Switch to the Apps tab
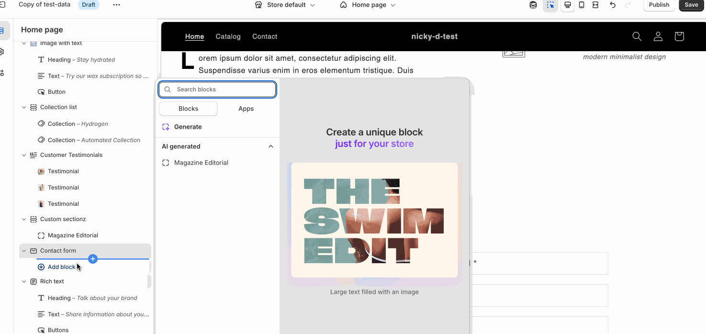Image resolution: width=706 pixels, height=334 pixels. (x=246, y=109)
